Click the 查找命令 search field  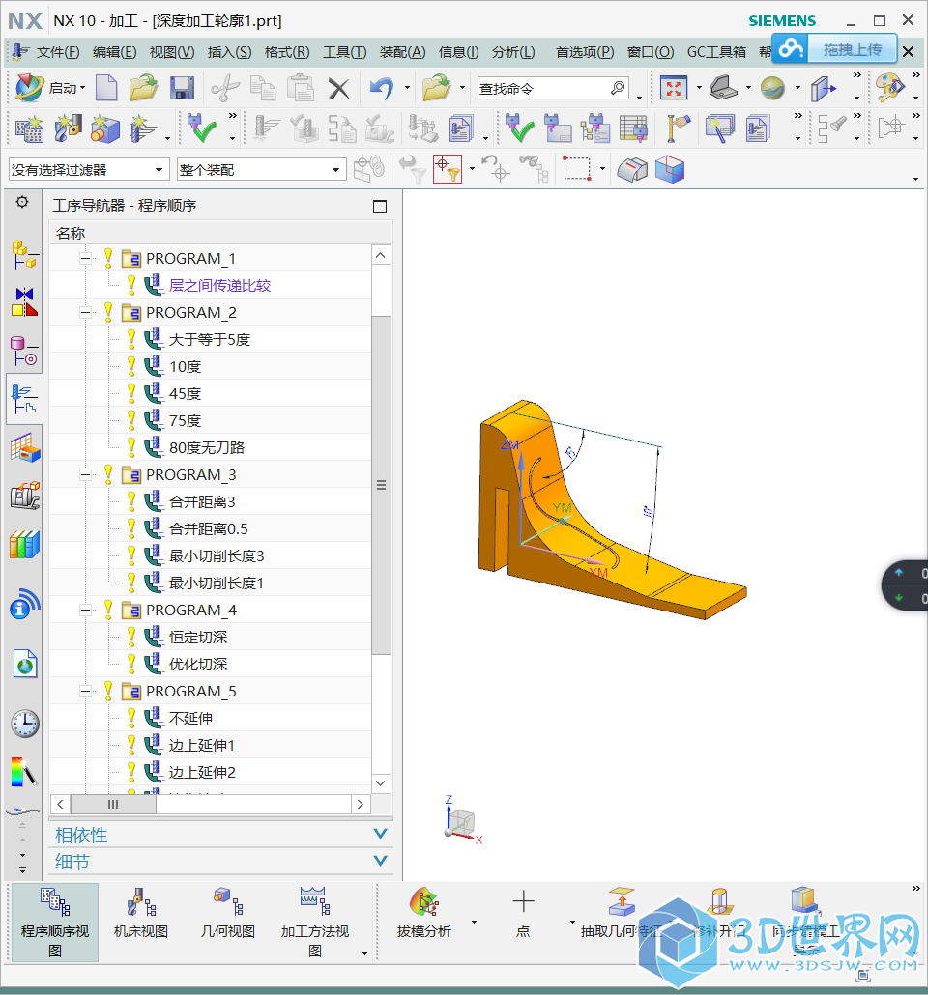click(x=553, y=88)
